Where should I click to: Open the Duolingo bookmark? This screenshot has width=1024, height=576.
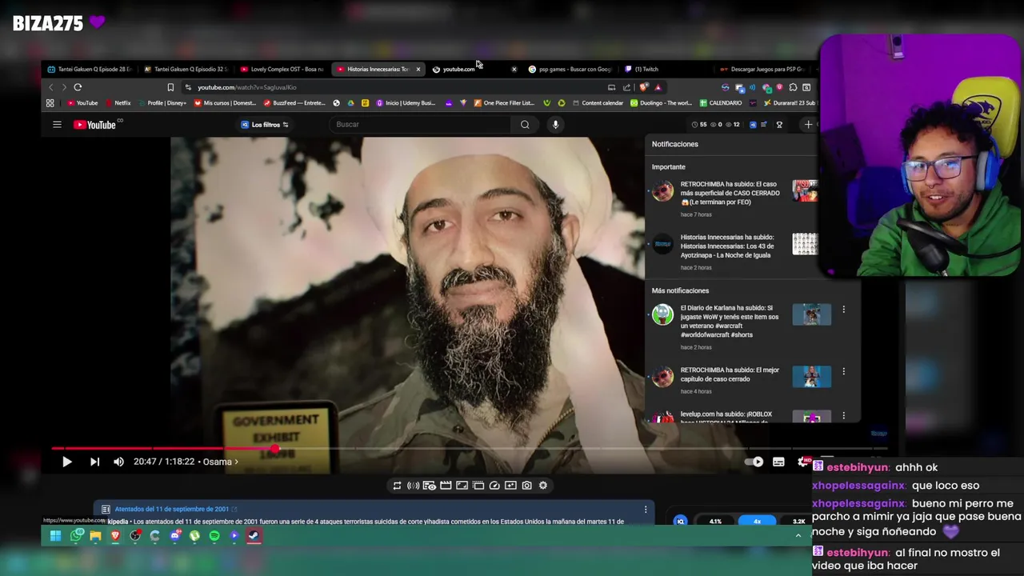pos(661,103)
